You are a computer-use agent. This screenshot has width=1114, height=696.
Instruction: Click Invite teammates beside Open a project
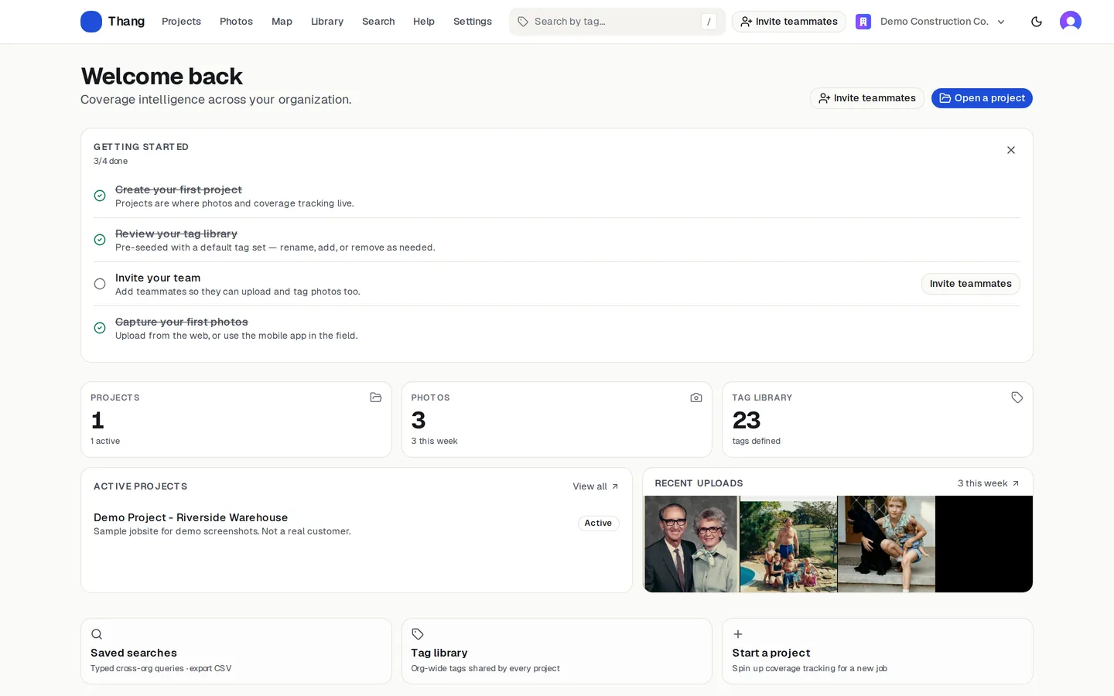pyautogui.click(x=867, y=98)
